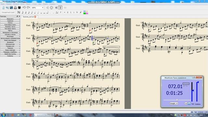208x117 pixels.
Task: Open the Windows Start button
Action: 3,115
